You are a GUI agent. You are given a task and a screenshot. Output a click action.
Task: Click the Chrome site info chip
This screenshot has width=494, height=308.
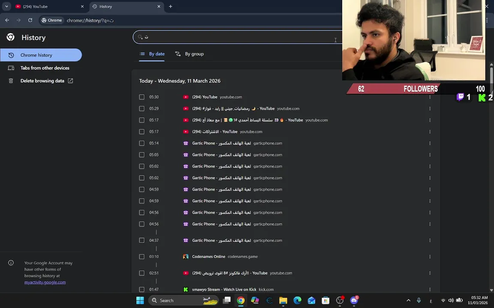51,21
